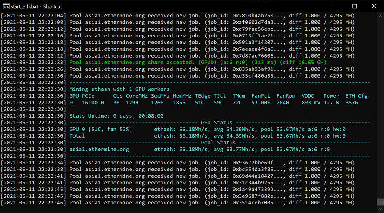The width and height of the screenshot is (384, 213).
Task: Click the job_id 0x591a3f14207 log line
Action: (x=177, y=42)
